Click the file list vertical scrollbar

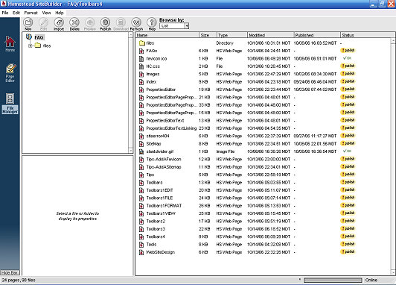[393, 156]
